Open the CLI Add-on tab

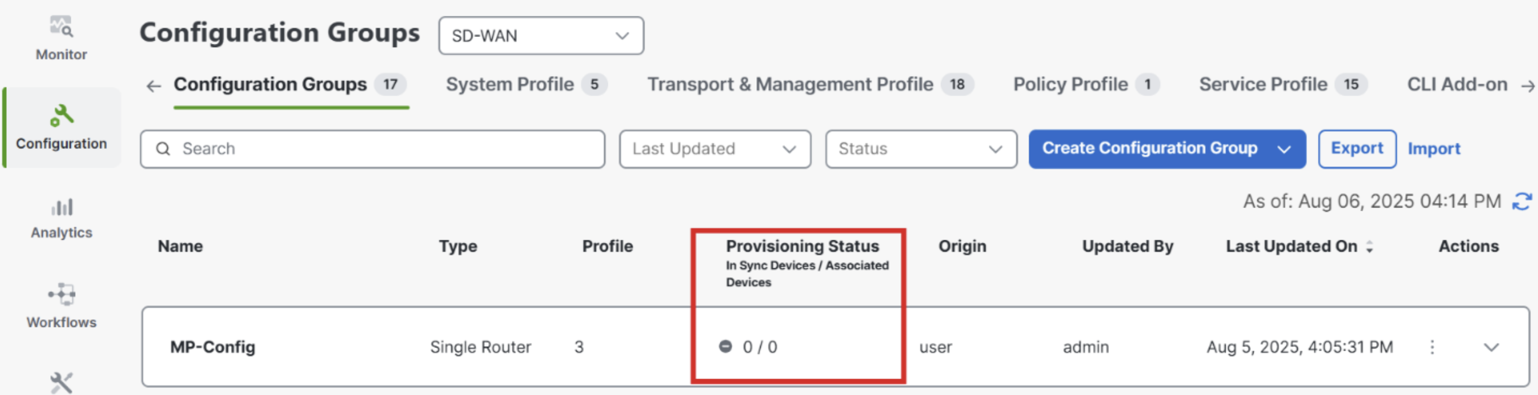1457,84
